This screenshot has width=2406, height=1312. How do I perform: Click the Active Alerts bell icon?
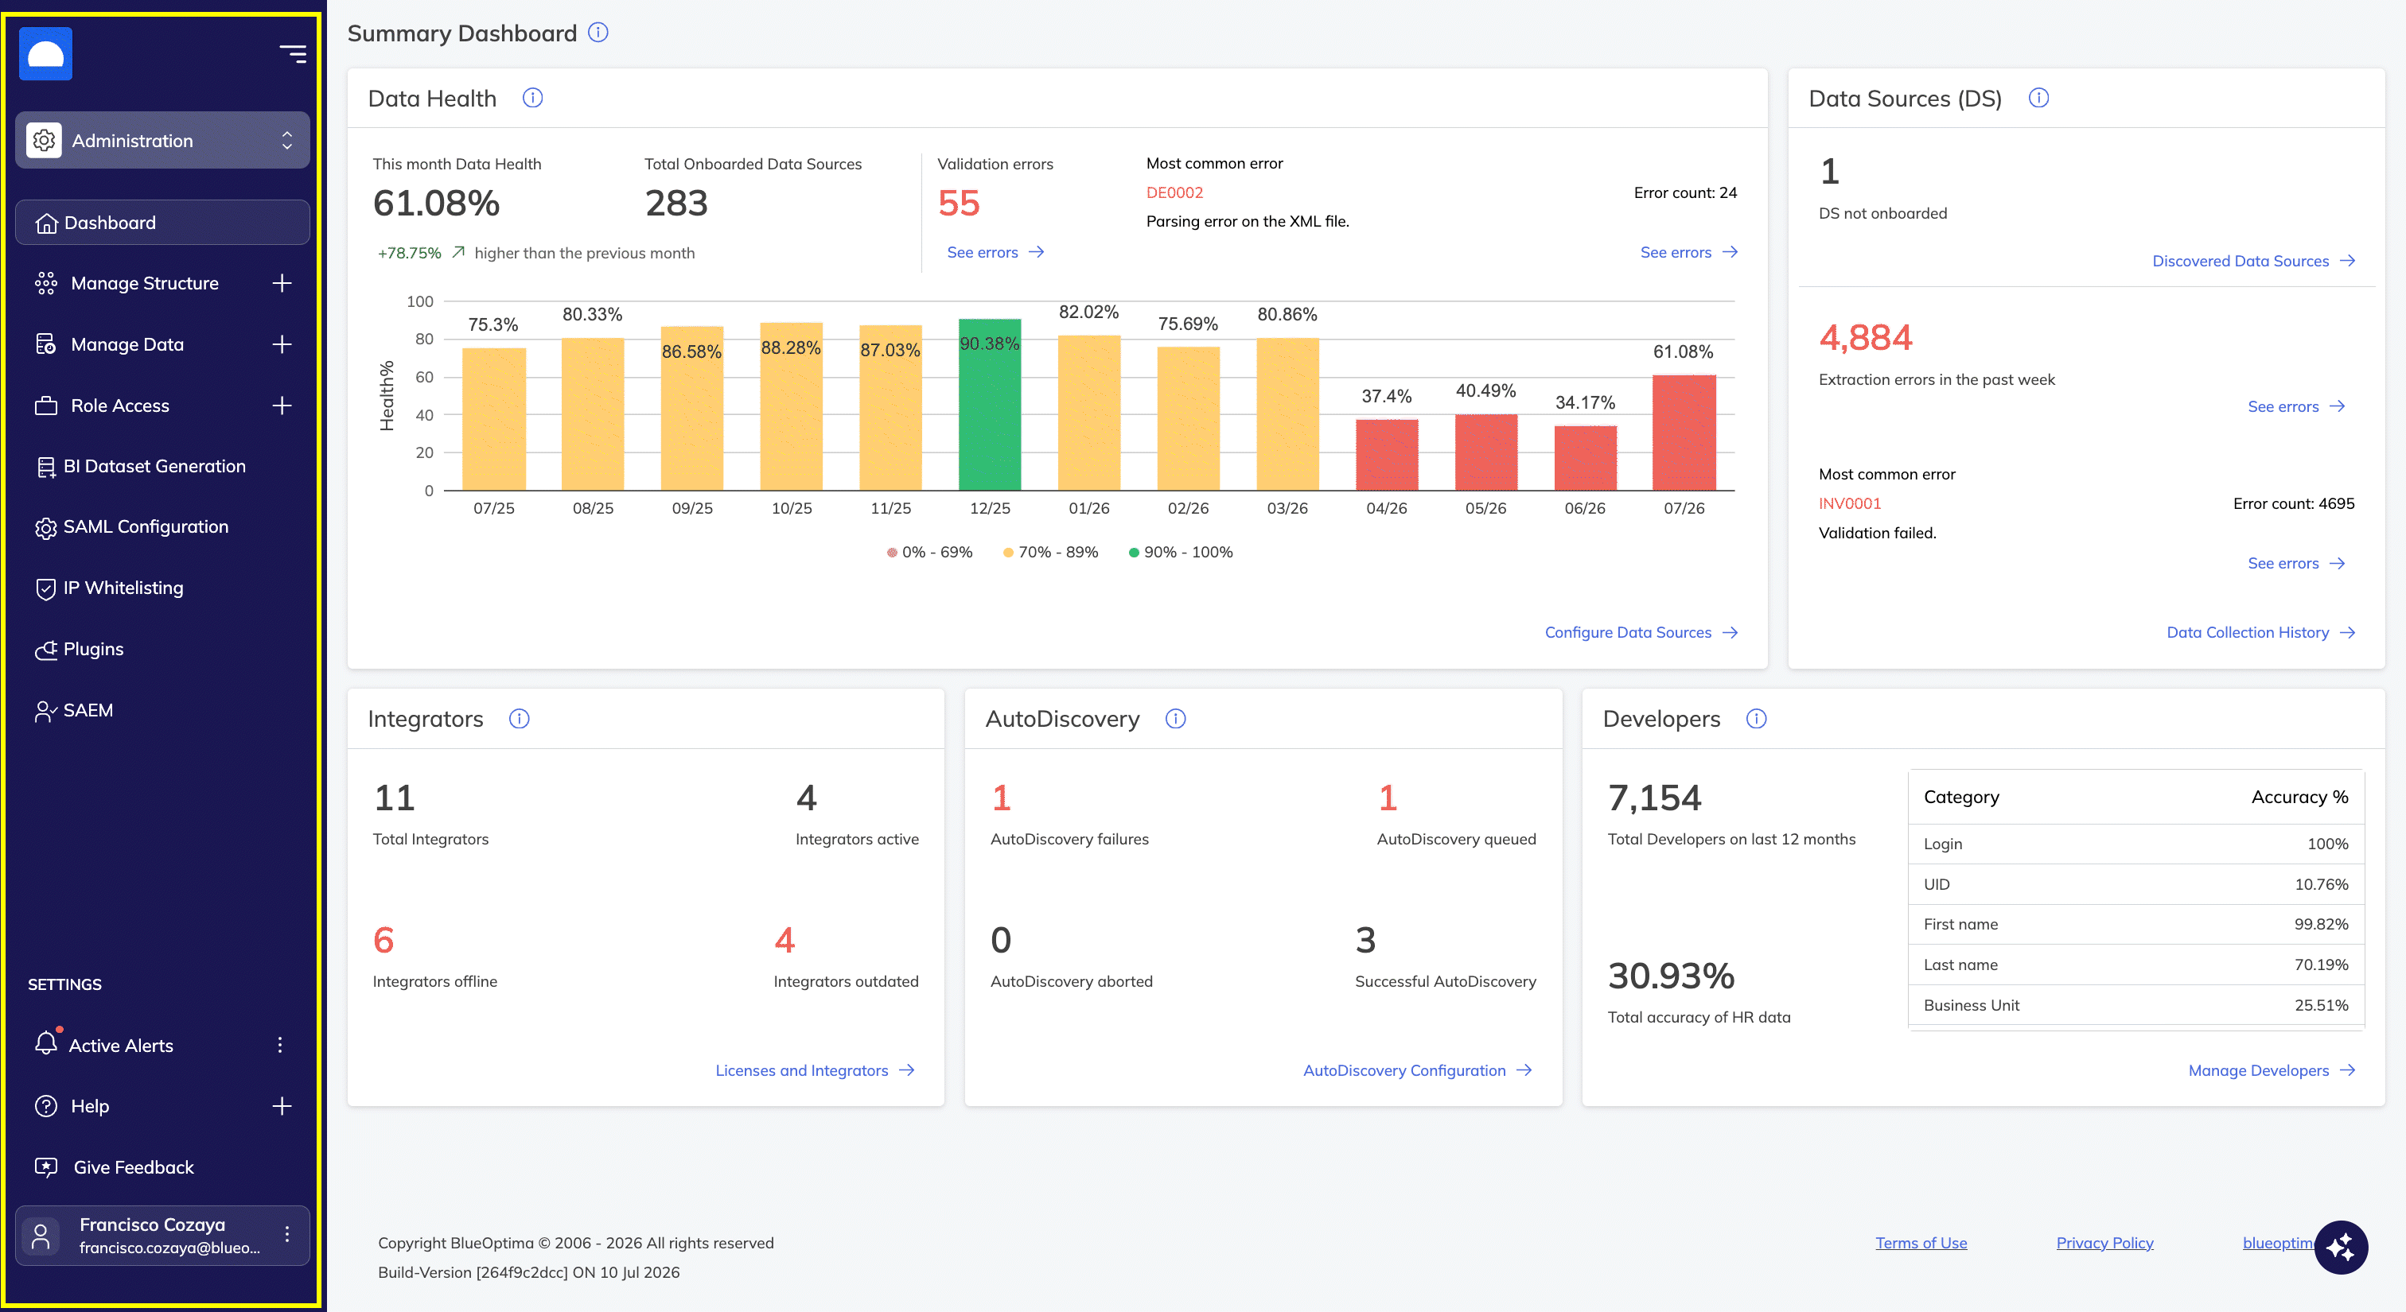pos(46,1043)
